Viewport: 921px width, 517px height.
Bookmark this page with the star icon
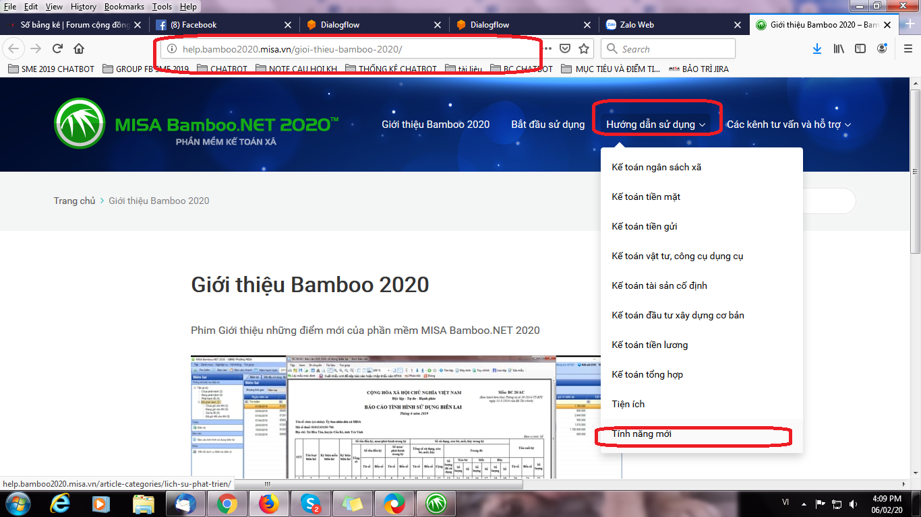pyautogui.click(x=584, y=49)
